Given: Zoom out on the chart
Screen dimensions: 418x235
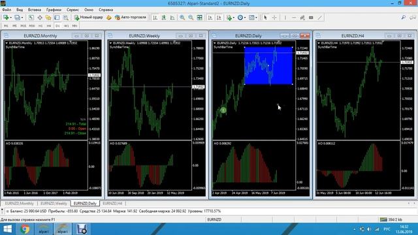Looking at the screenshot, I should (191, 18).
